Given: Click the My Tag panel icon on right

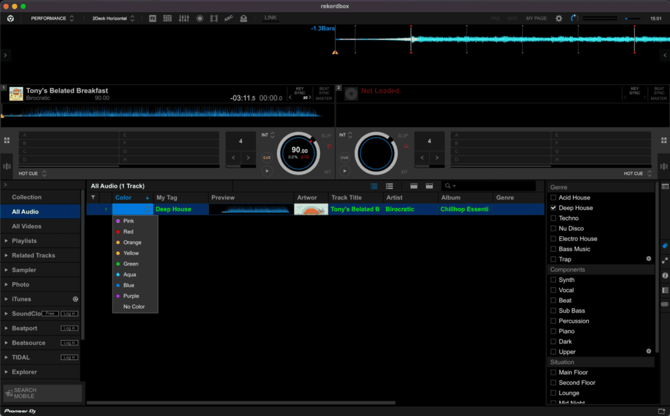Looking at the screenshot, I should click(665, 246).
